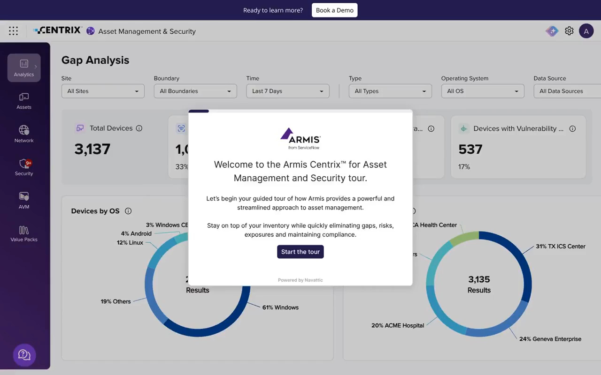Image resolution: width=601 pixels, height=375 pixels.
Task: Click the 3,137 Total Devices value
Action: point(92,149)
